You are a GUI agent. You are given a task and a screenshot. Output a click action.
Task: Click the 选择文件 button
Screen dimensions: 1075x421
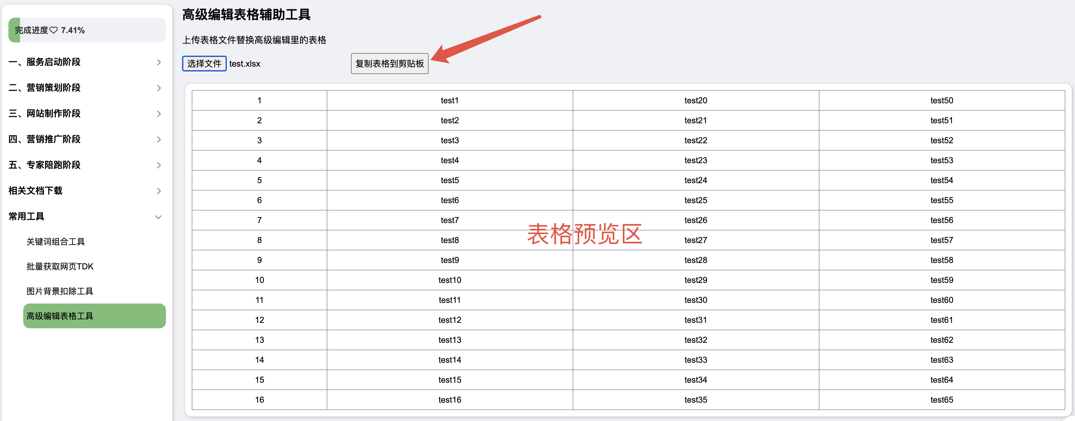click(x=204, y=64)
